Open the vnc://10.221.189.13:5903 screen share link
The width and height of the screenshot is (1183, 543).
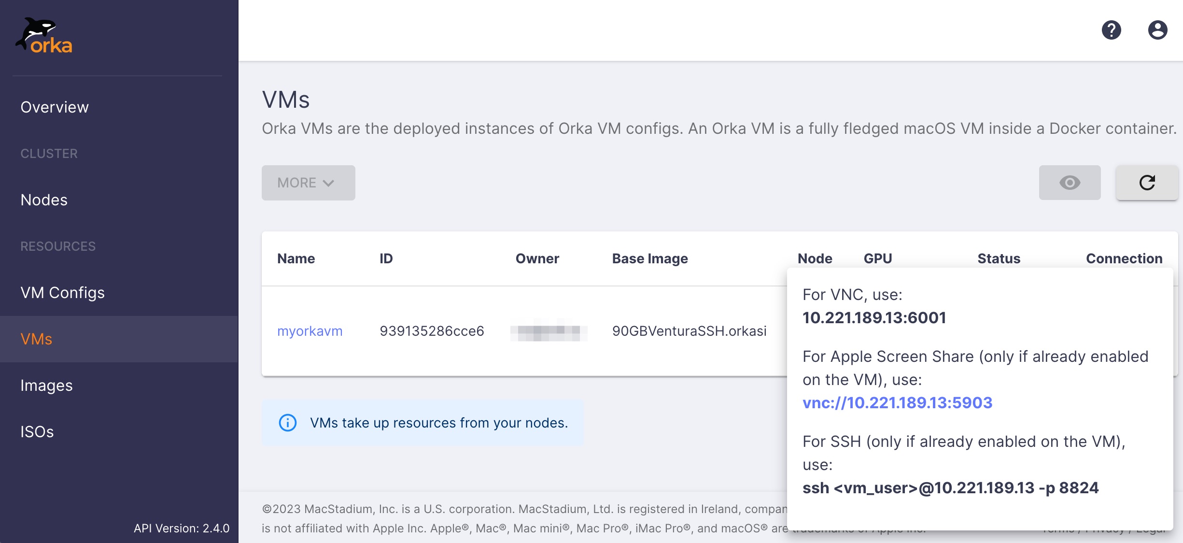click(897, 402)
